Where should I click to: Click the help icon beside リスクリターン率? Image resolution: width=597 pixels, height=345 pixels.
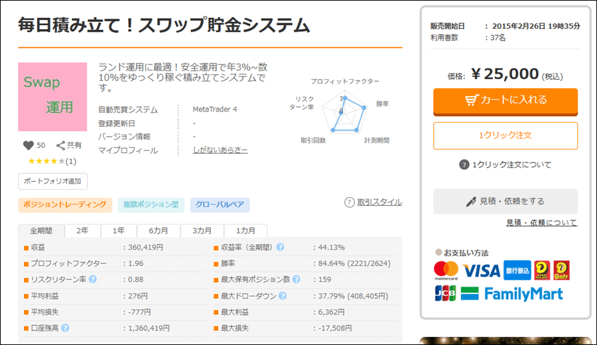point(93,279)
